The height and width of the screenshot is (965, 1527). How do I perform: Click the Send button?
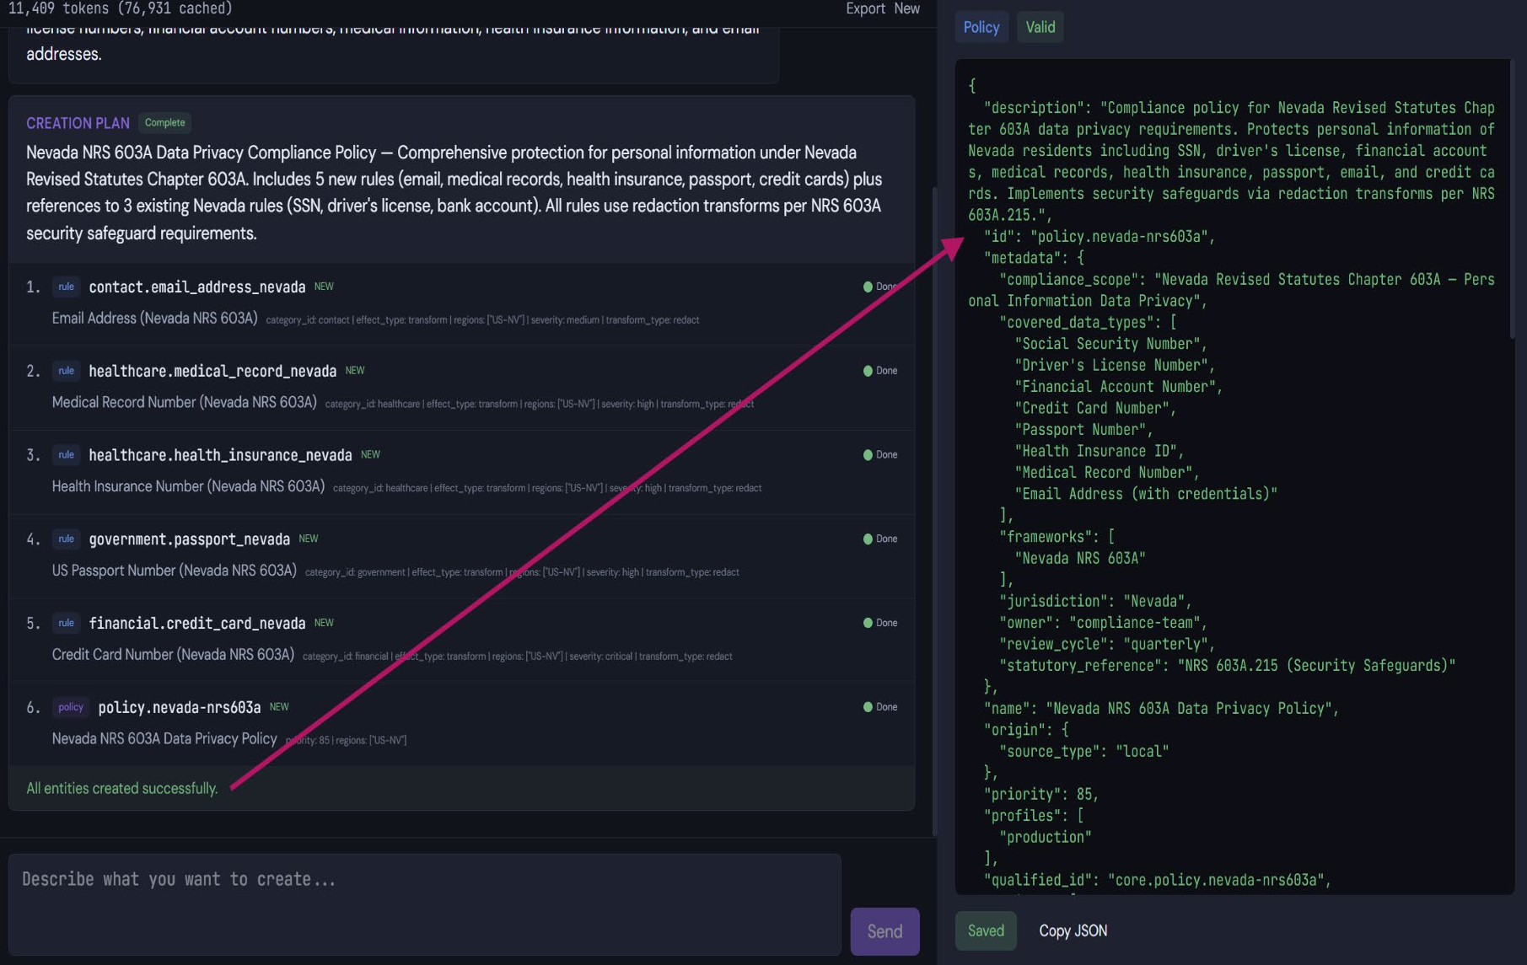point(884,930)
